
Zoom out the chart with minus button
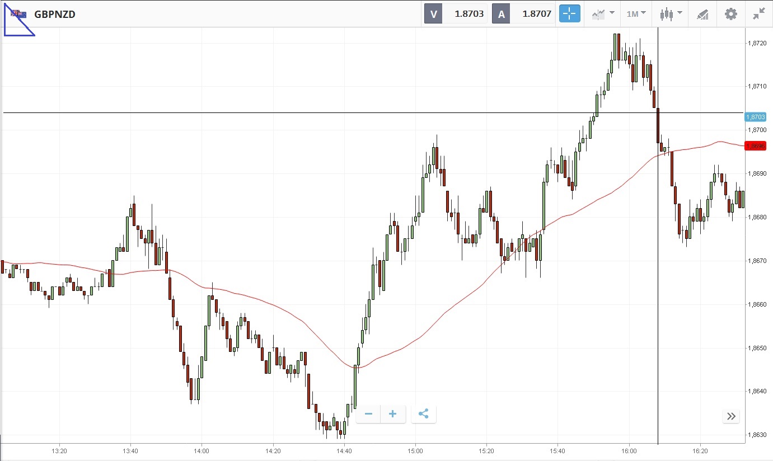point(368,414)
